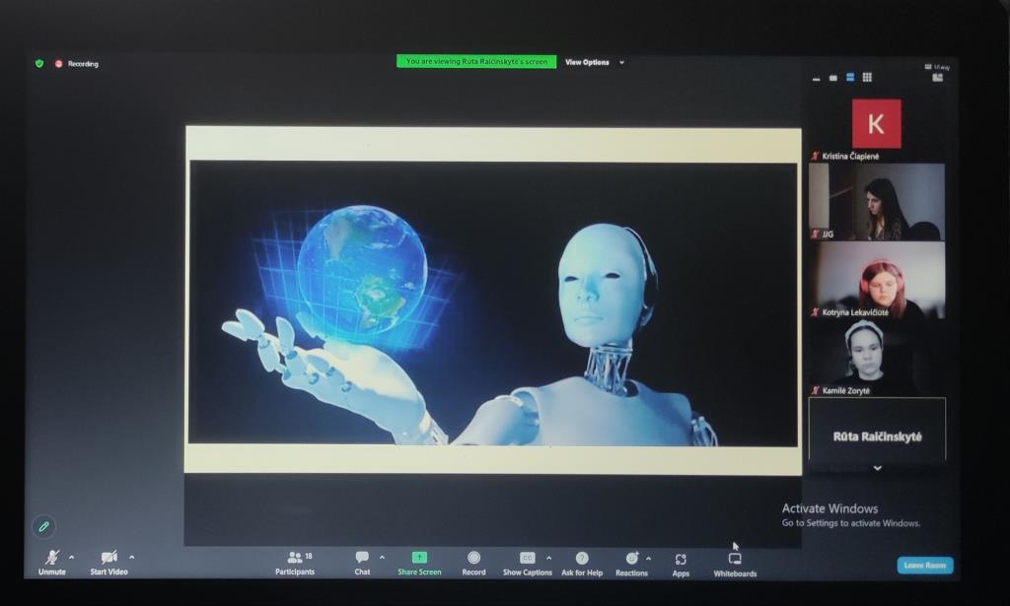Screen dimensions: 1010x606
Task: Click the green encryption shield icon
Action: [x=39, y=63]
